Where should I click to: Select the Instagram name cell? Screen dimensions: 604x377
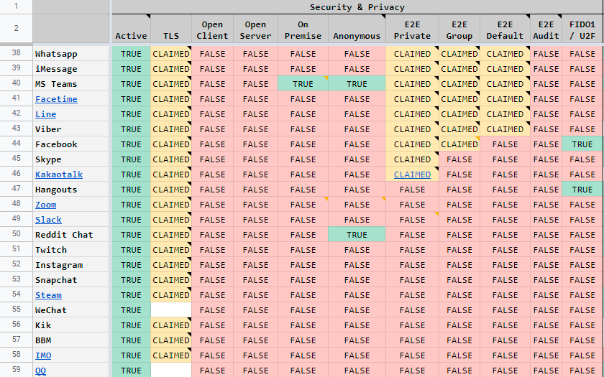coord(71,265)
